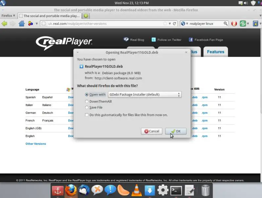262x198 pixels.
Task: Click the Twitter bird icon on the page
Action: coord(154,40)
